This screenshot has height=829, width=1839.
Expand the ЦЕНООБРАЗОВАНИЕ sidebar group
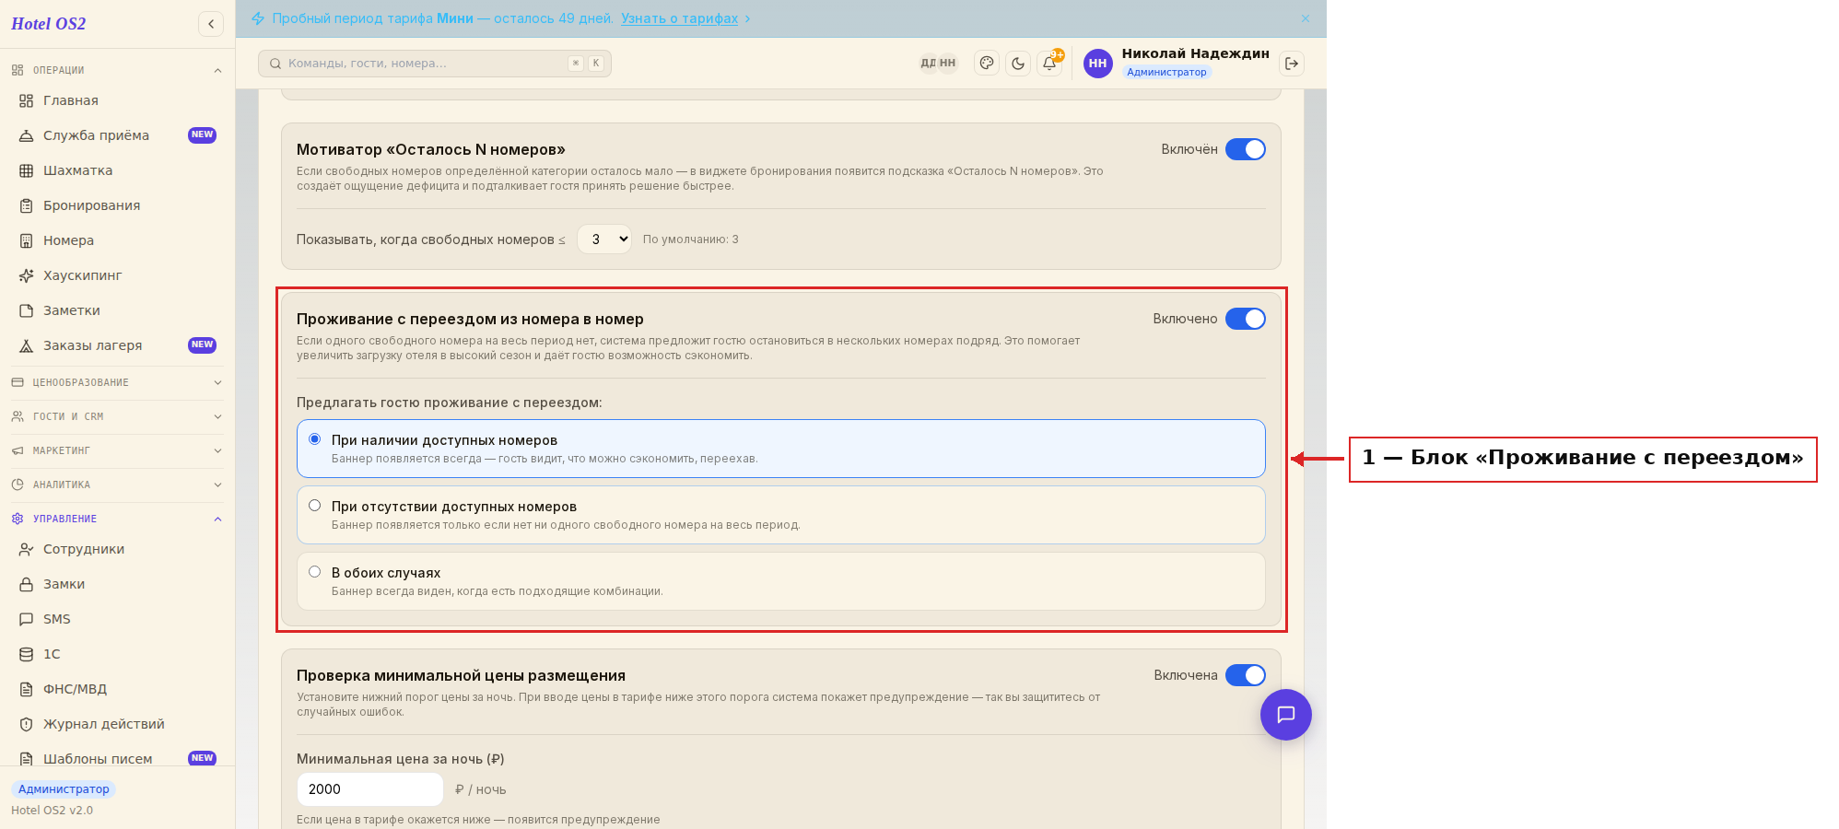117,382
